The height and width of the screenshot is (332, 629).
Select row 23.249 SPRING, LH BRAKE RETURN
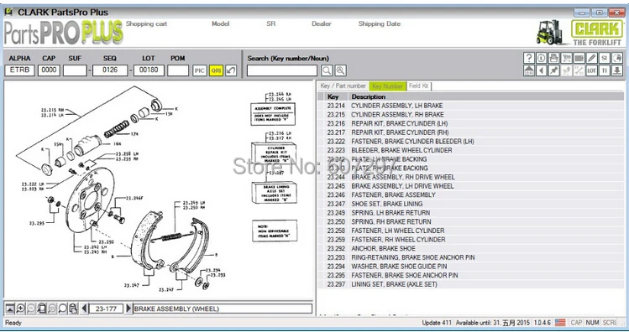pyautogui.click(x=470, y=213)
